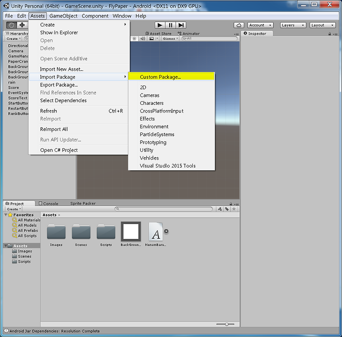The height and width of the screenshot is (337, 342).
Task: Open the Account dropdown
Action: pyautogui.click(x=260, y=25)
